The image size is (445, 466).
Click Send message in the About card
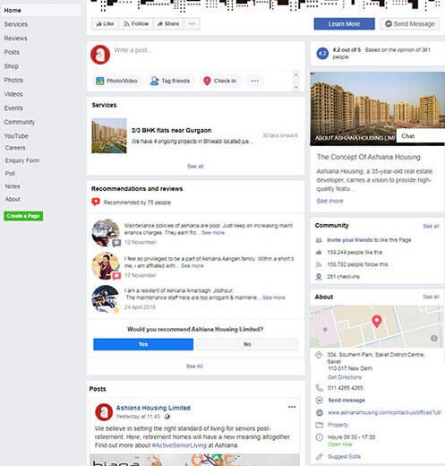[347, 401]
